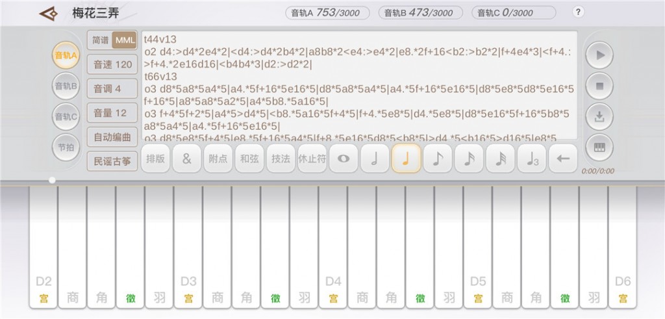
Task: Click the play button
Action: 599,55
